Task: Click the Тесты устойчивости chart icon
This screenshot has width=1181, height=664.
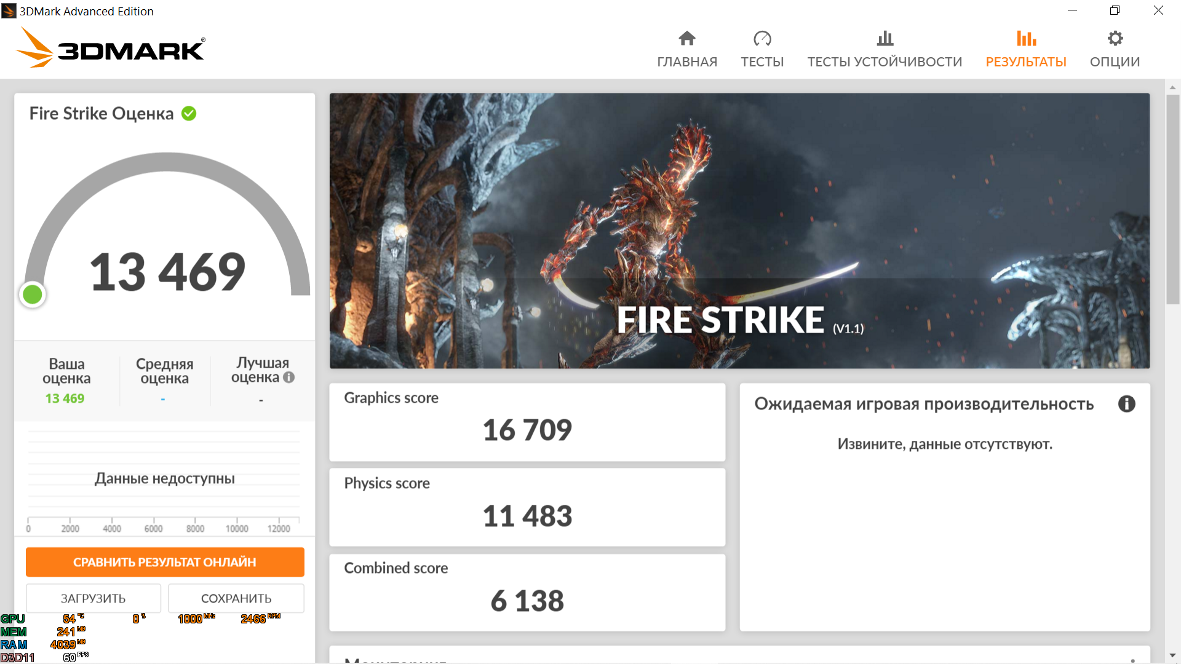Action: coord(885,39)
